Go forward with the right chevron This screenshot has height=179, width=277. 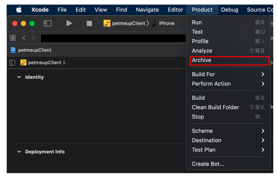33,38
